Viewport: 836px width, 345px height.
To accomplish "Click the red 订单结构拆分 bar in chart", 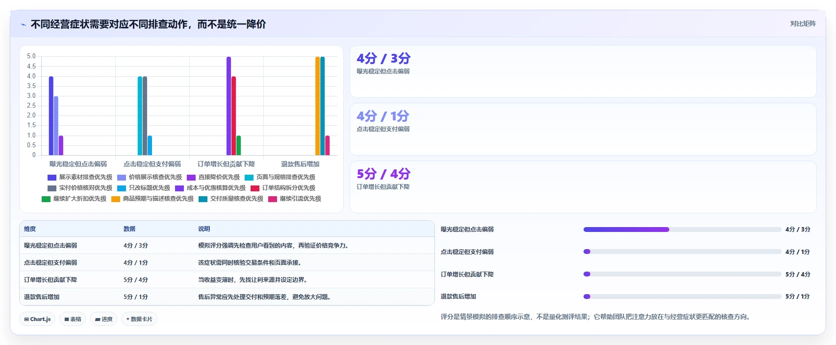I will [x=234, y=115].
